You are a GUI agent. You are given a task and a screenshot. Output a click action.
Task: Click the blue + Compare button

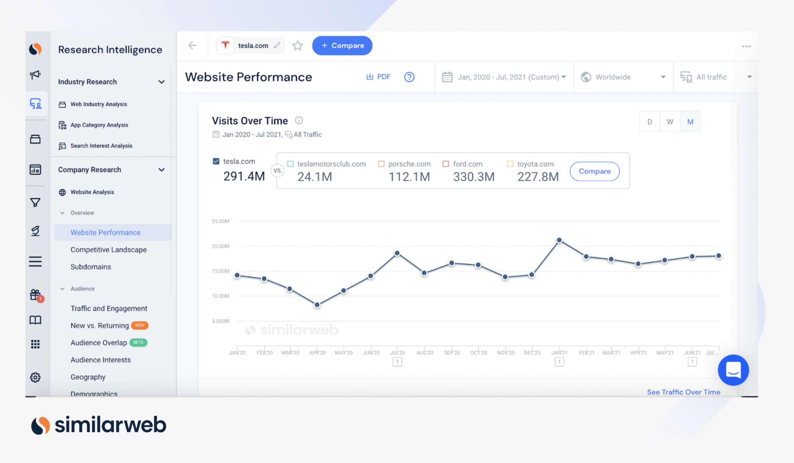point(342,46)
